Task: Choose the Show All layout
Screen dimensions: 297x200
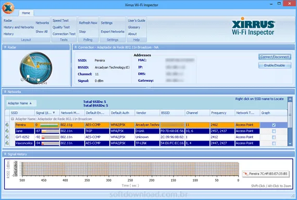Action: (42, 32)
